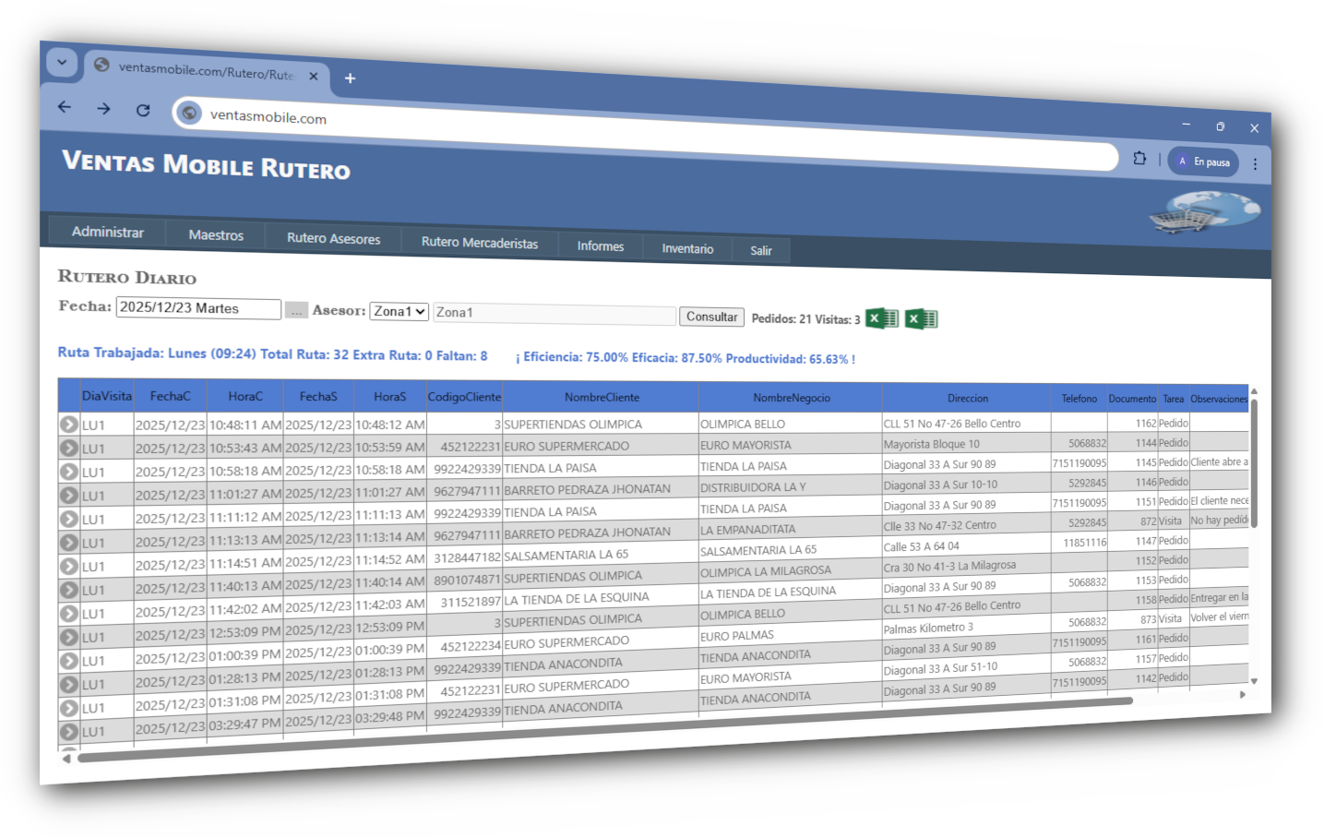The width and height of the screenshot is (1324, 838).
Task: Click the En pausa profile button
Action: pos(1203,162)
